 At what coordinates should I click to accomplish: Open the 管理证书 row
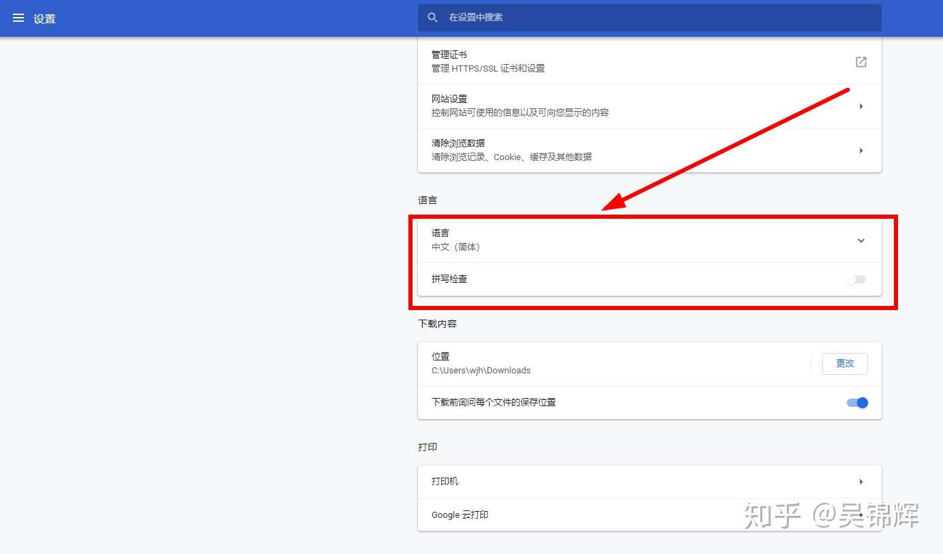click(x=649, y=61)
